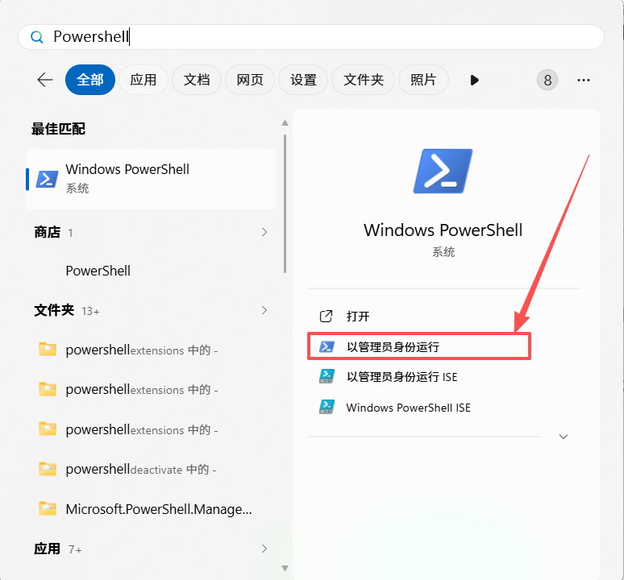Click the Windows PowerShell icon in best match
The width and height of the screenshot is (624, 580).
click(x=47, y=180)
